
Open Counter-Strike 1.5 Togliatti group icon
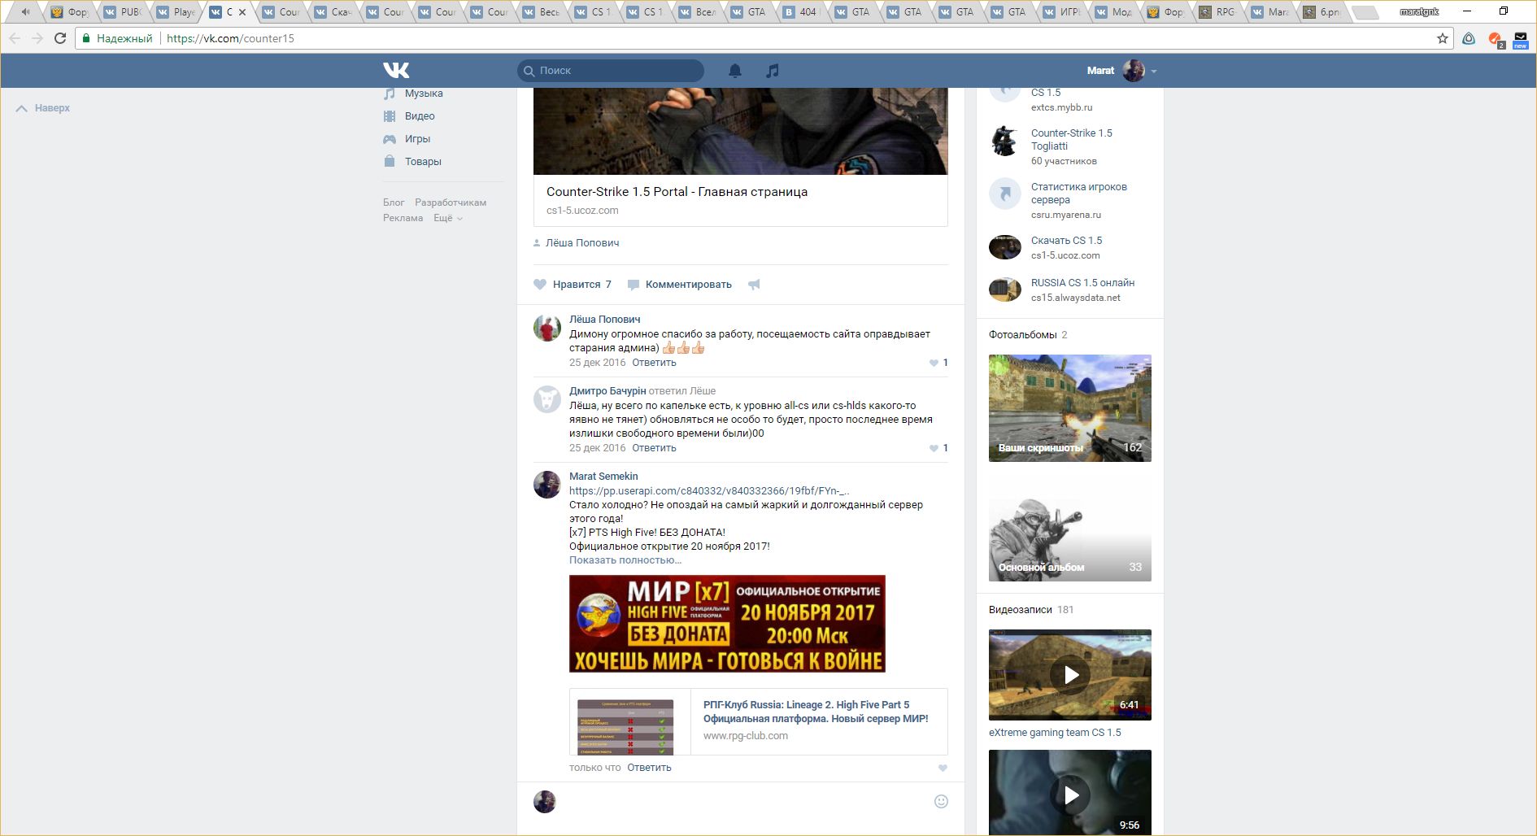(x=1005, y=142)
